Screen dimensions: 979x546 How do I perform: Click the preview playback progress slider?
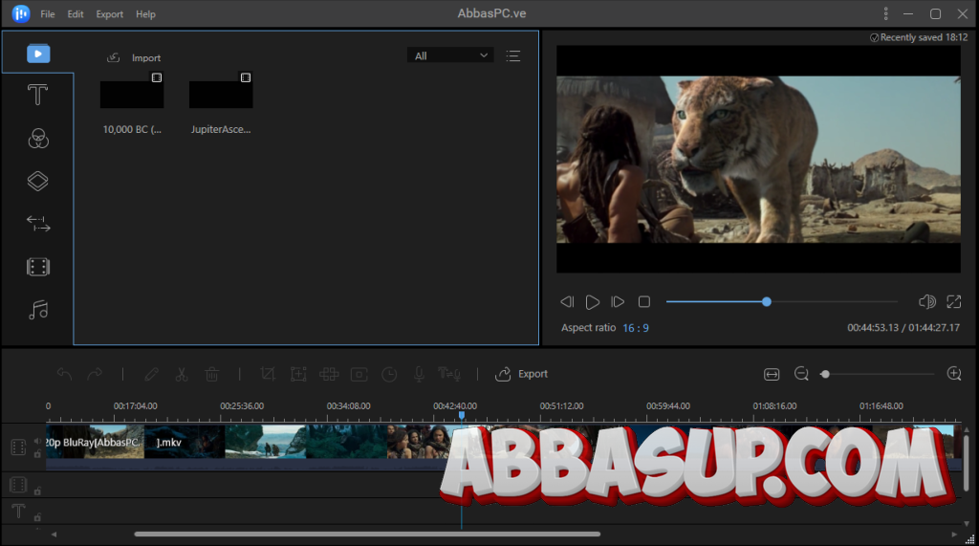[x=782, y=302]
